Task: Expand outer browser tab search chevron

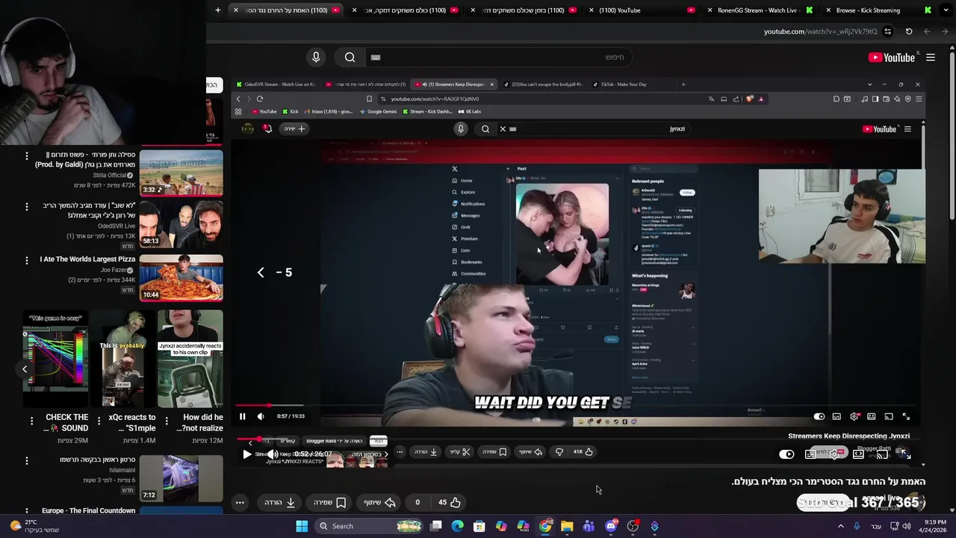Action: (946, 10)
